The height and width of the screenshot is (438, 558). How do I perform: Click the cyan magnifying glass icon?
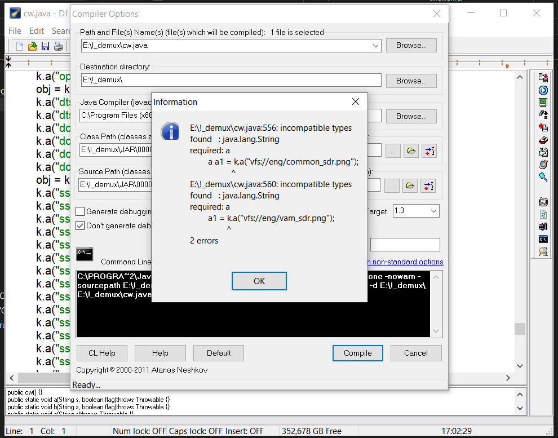(543, 177)
